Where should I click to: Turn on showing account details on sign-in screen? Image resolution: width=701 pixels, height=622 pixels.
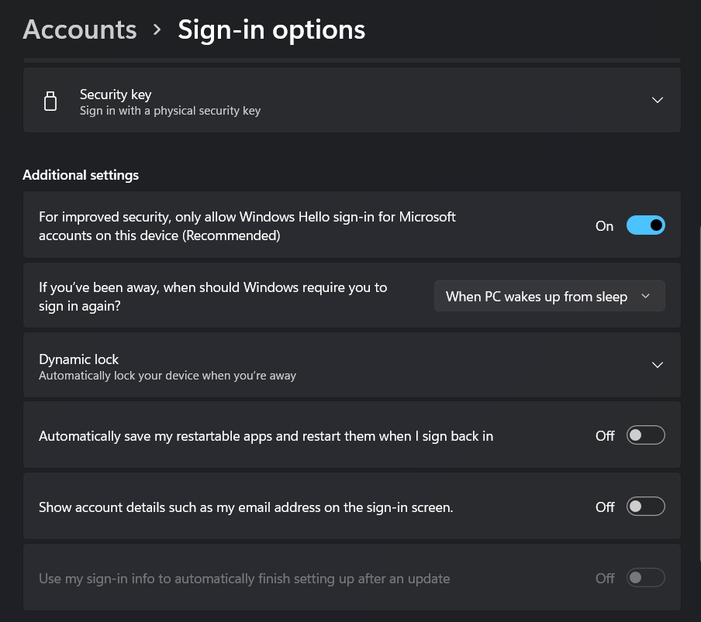pos(646,506)
